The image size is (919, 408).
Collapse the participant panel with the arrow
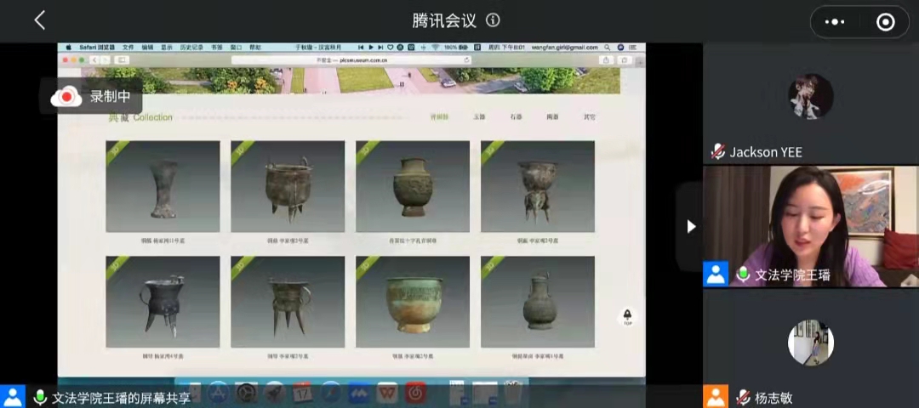pos(691,226)
